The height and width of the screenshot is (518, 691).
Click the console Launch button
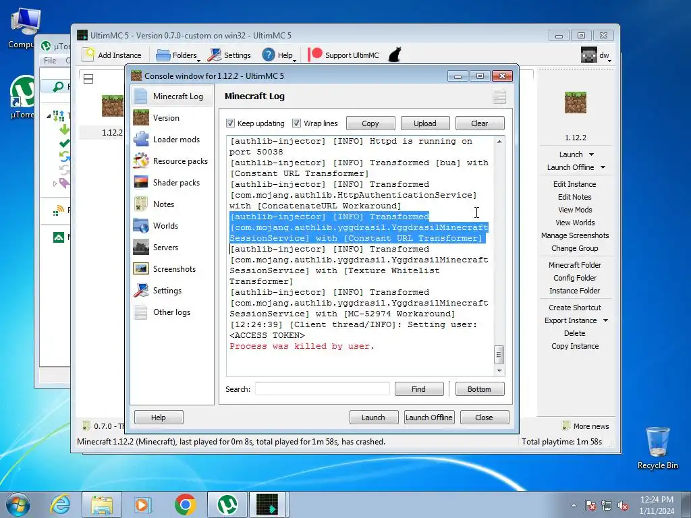[x=374, y=417]
